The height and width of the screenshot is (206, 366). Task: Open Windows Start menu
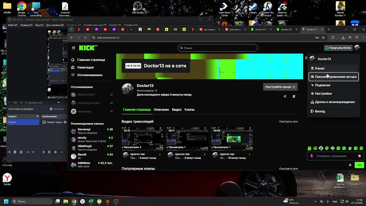tap(6, 201)
